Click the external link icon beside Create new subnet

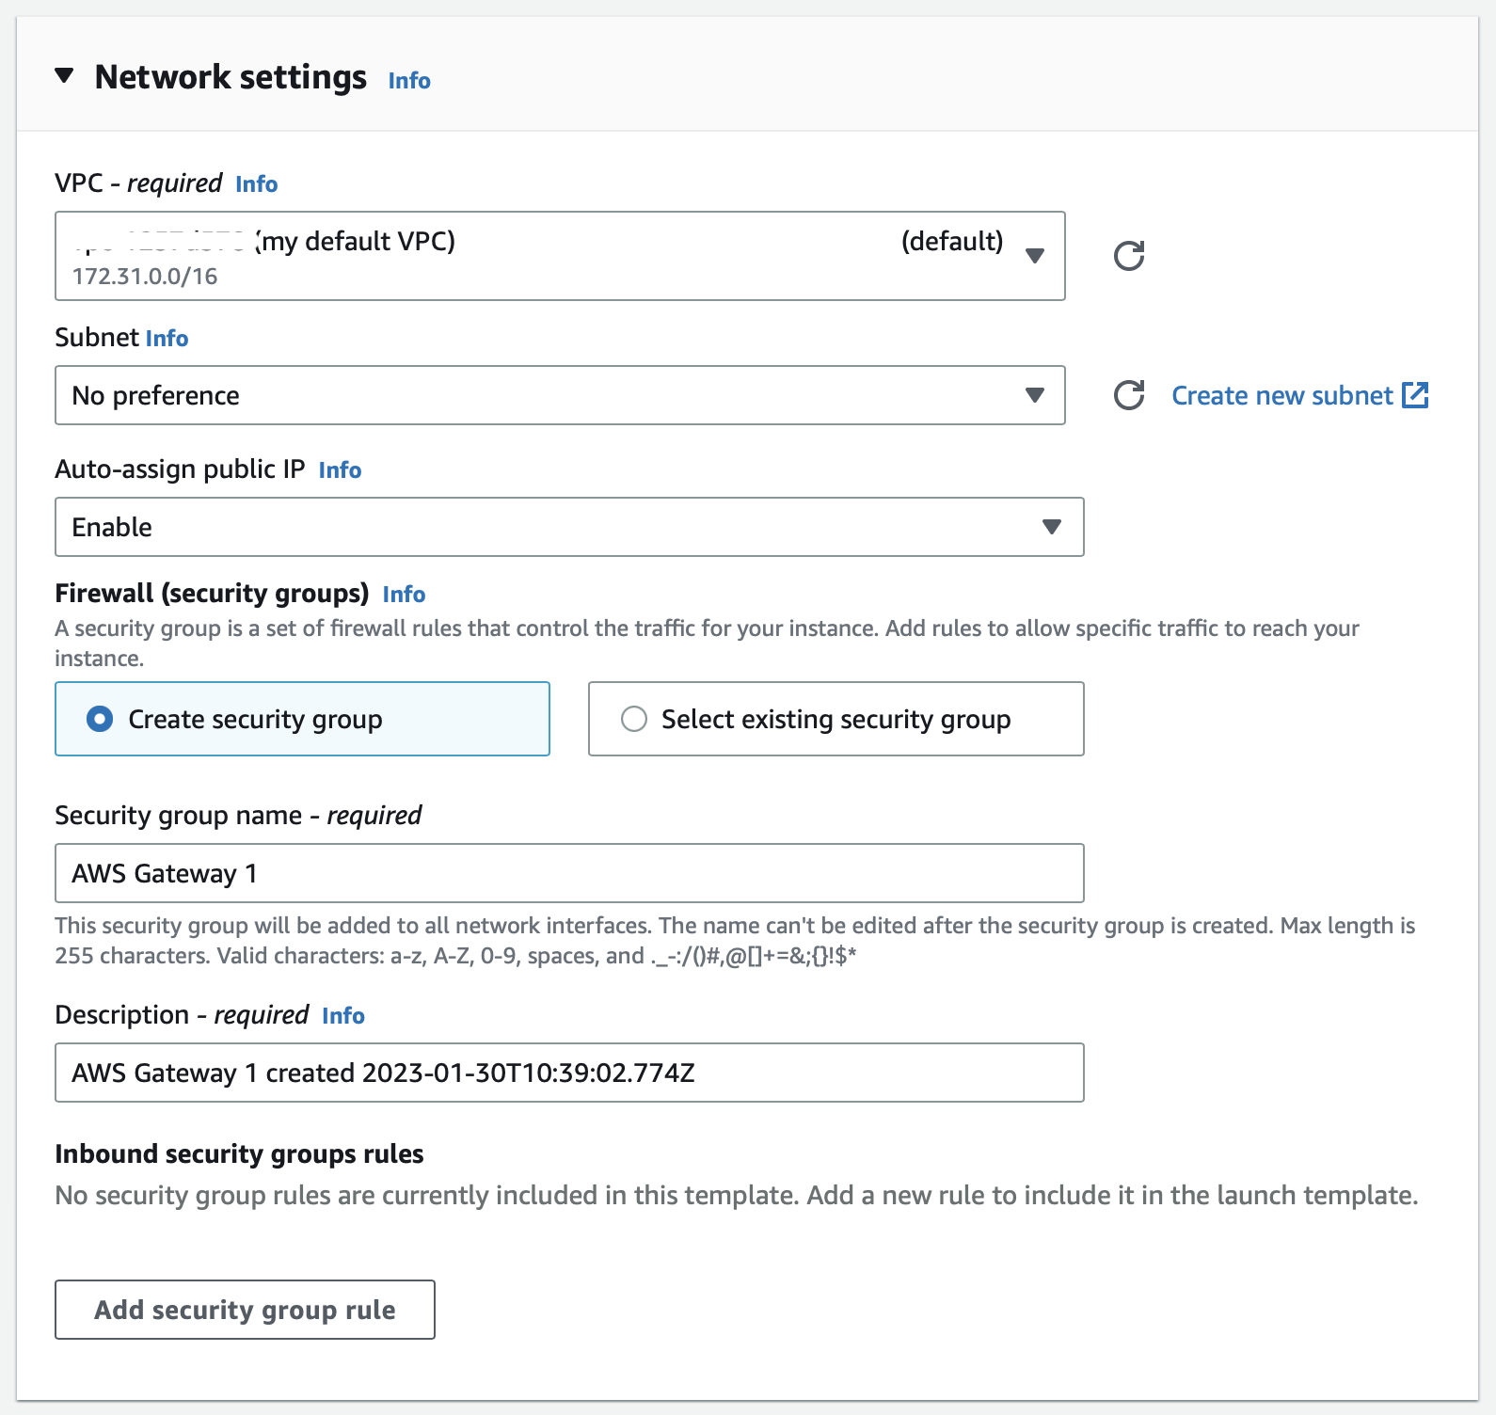click(1417, 395)
